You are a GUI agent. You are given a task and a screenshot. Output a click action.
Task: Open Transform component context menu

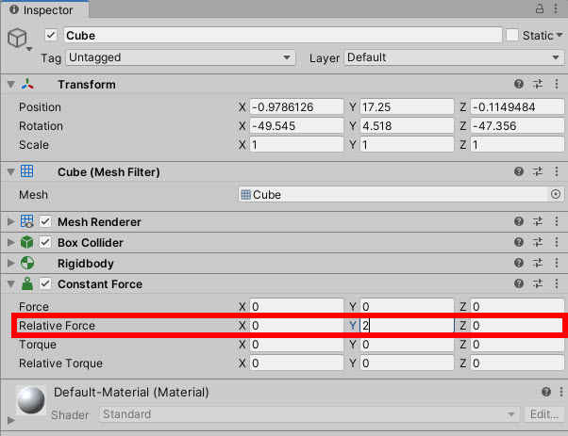pyautogui.click(x=557, y=84)
